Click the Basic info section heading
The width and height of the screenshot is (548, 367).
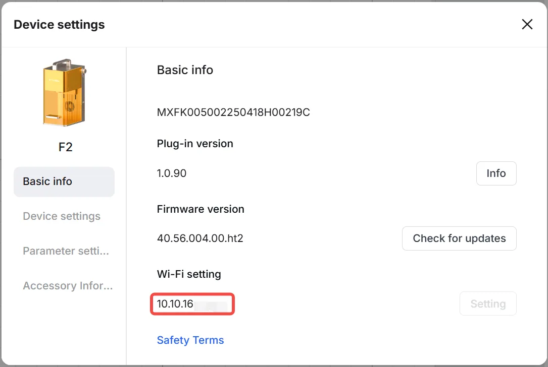[x=185, y=70]
